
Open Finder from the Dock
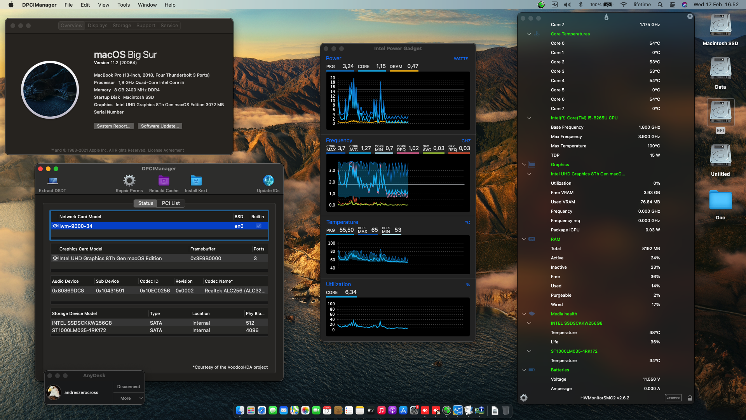(x=240, y=410)
